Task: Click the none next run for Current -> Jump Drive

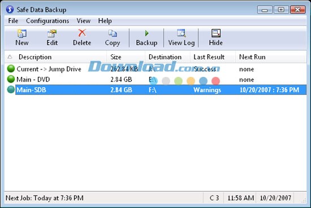Action: point(247,69)
